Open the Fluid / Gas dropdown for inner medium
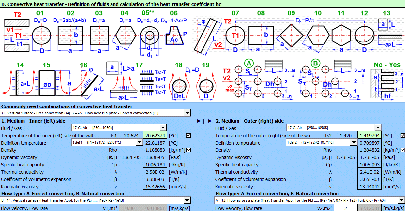 click(x=162, y=128)
